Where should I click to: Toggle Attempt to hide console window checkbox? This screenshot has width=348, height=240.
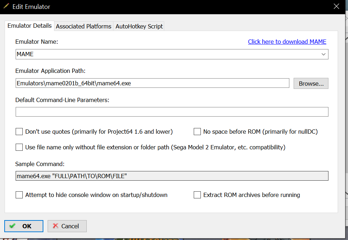click(x=19, y=195)
